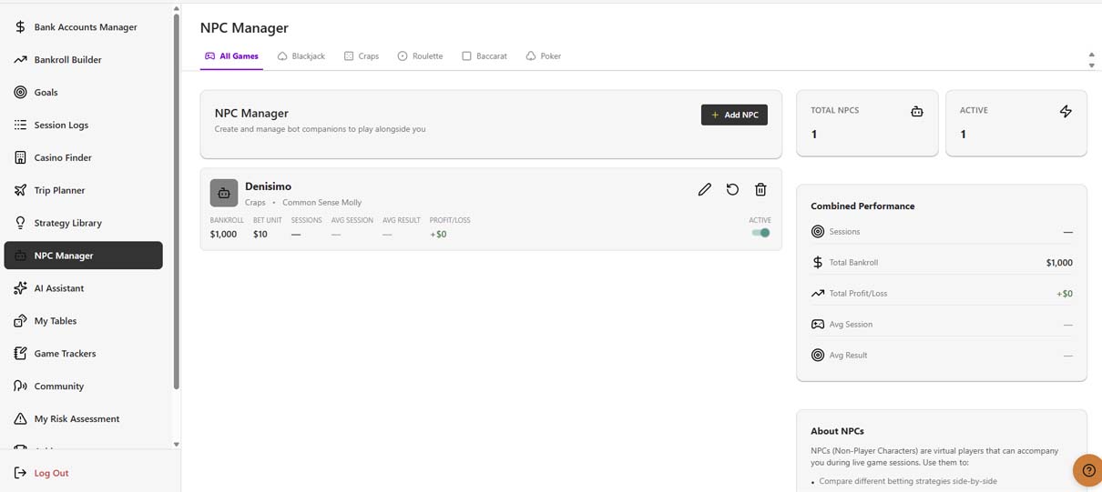Click the reset icon for Denisimo NPC

tap(732, 189)
